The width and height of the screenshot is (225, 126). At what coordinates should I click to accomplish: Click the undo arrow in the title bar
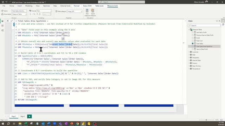6,2
